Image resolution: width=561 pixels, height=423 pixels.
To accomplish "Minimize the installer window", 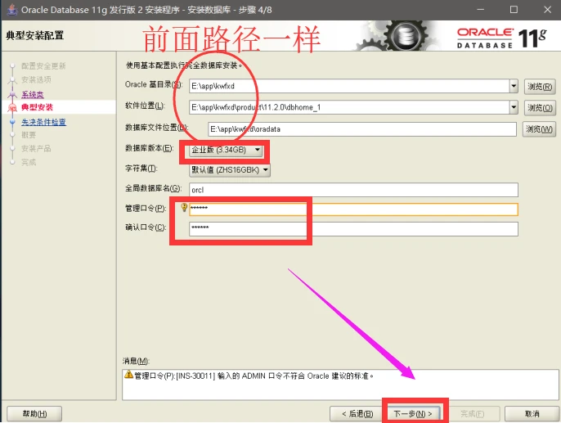I will [481, 10].
